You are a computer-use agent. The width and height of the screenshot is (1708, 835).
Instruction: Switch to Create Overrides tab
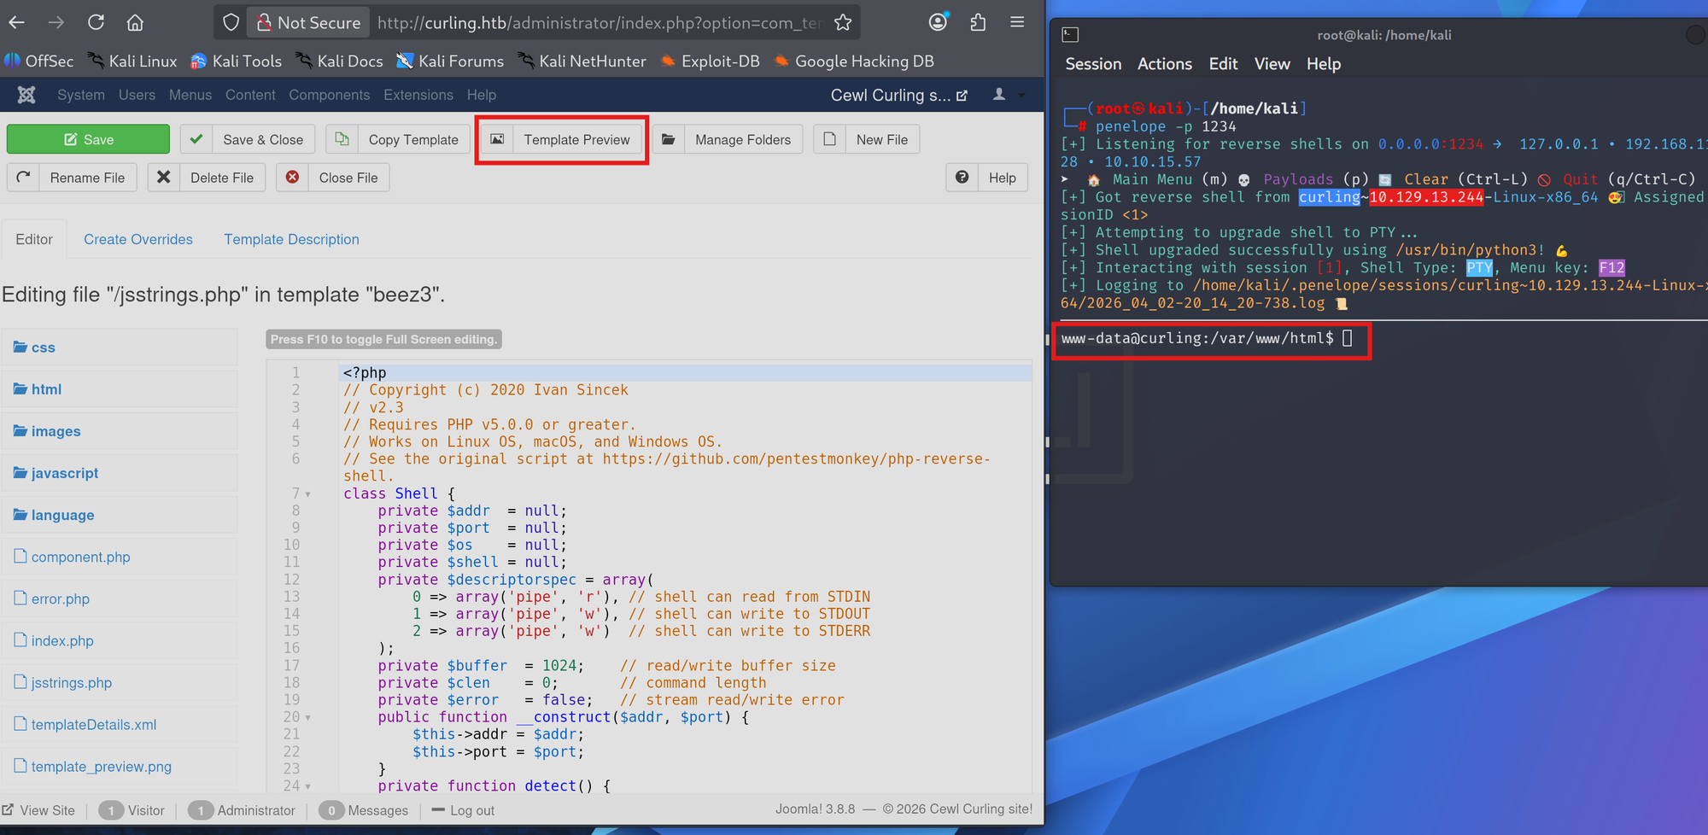point(138,239)
